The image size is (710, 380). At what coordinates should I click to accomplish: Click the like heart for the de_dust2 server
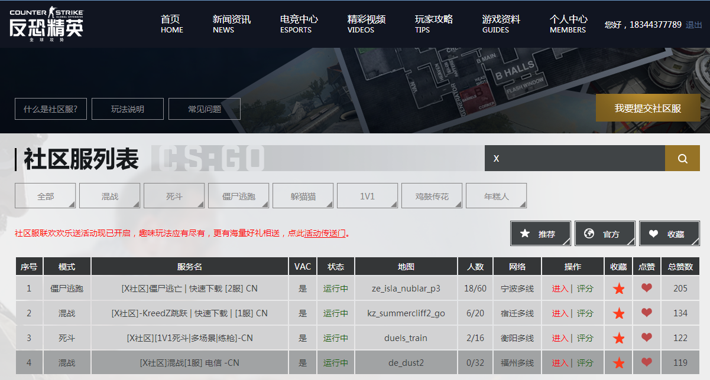tap(647, 363)
